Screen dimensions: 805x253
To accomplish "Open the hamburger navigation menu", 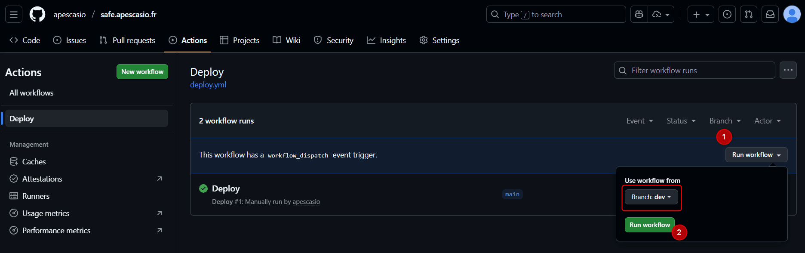I will click(14, 15).
